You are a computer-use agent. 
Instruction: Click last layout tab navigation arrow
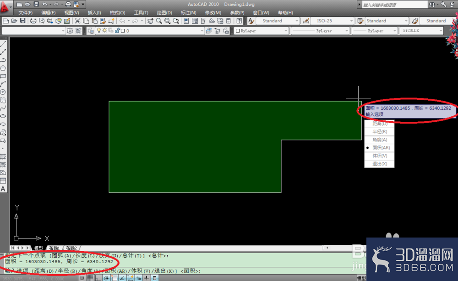tap(27, 248)
